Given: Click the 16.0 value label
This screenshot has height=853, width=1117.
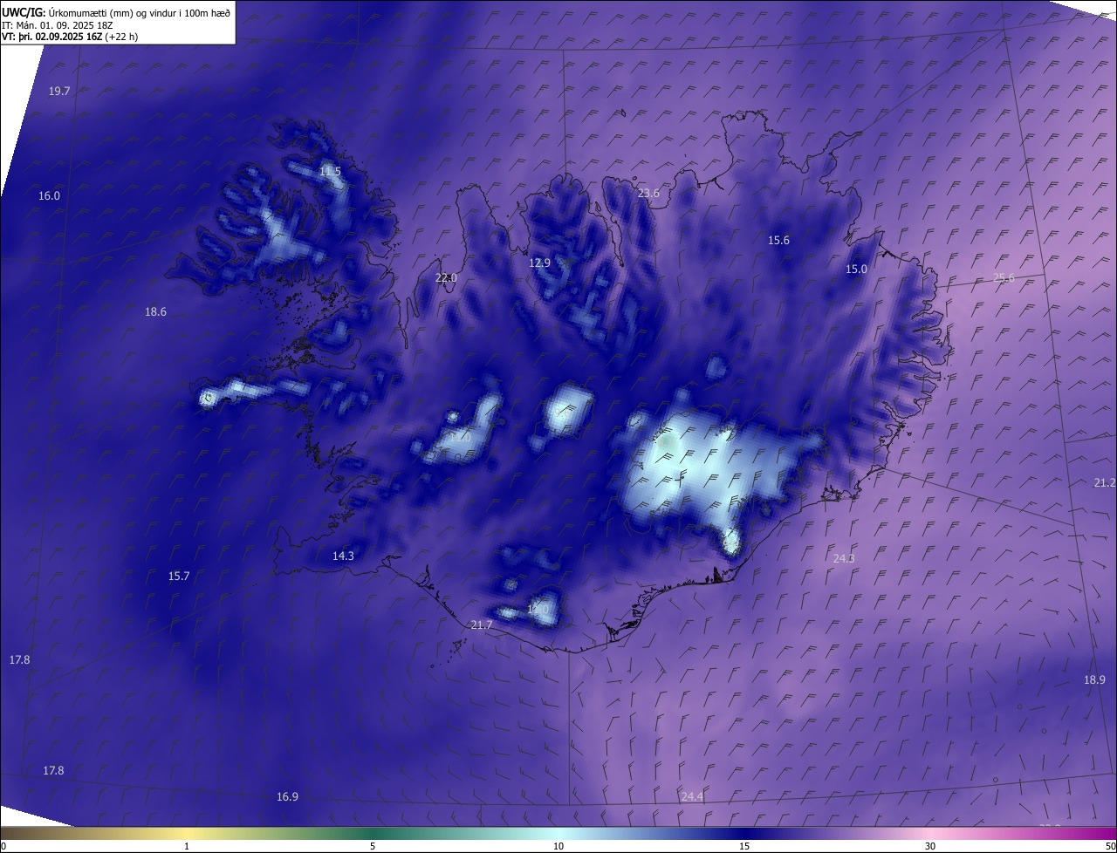Looking at the screenshot, I should point(49,195).
